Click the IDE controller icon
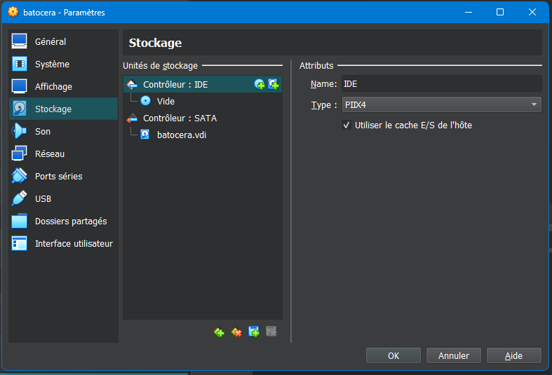Screen dimensions: 552x375 (132, 84)
